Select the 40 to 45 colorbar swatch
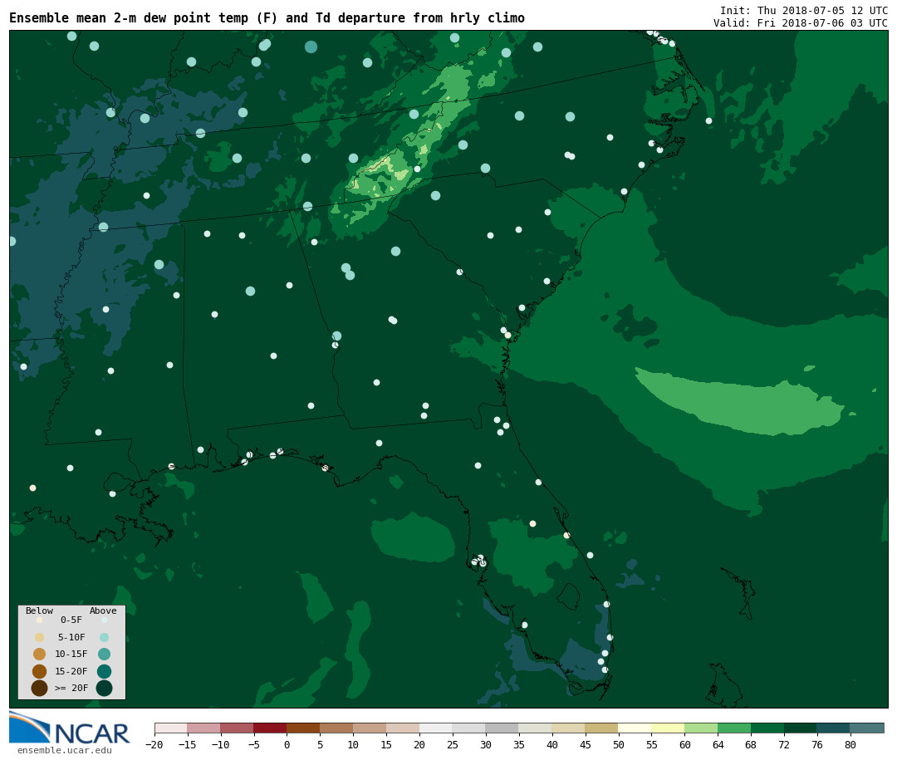The width and height of the screenshot is (897, 760). pyautogui.click(x=569, y=728)
